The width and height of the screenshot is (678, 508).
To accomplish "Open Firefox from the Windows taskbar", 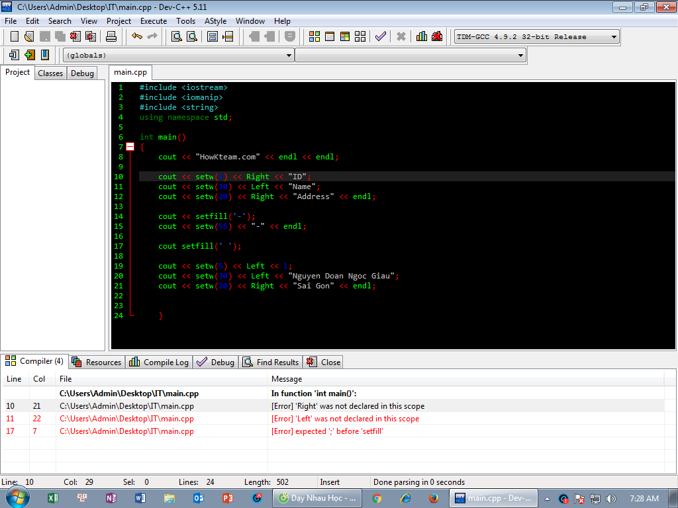I will 434,498.
